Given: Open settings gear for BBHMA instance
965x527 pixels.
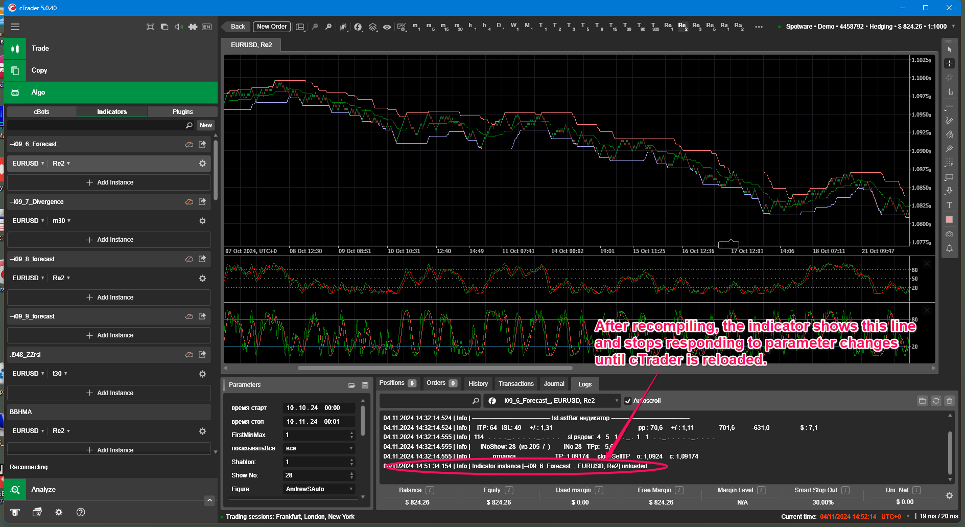Looking at the screenshot, I should [202, 431].
